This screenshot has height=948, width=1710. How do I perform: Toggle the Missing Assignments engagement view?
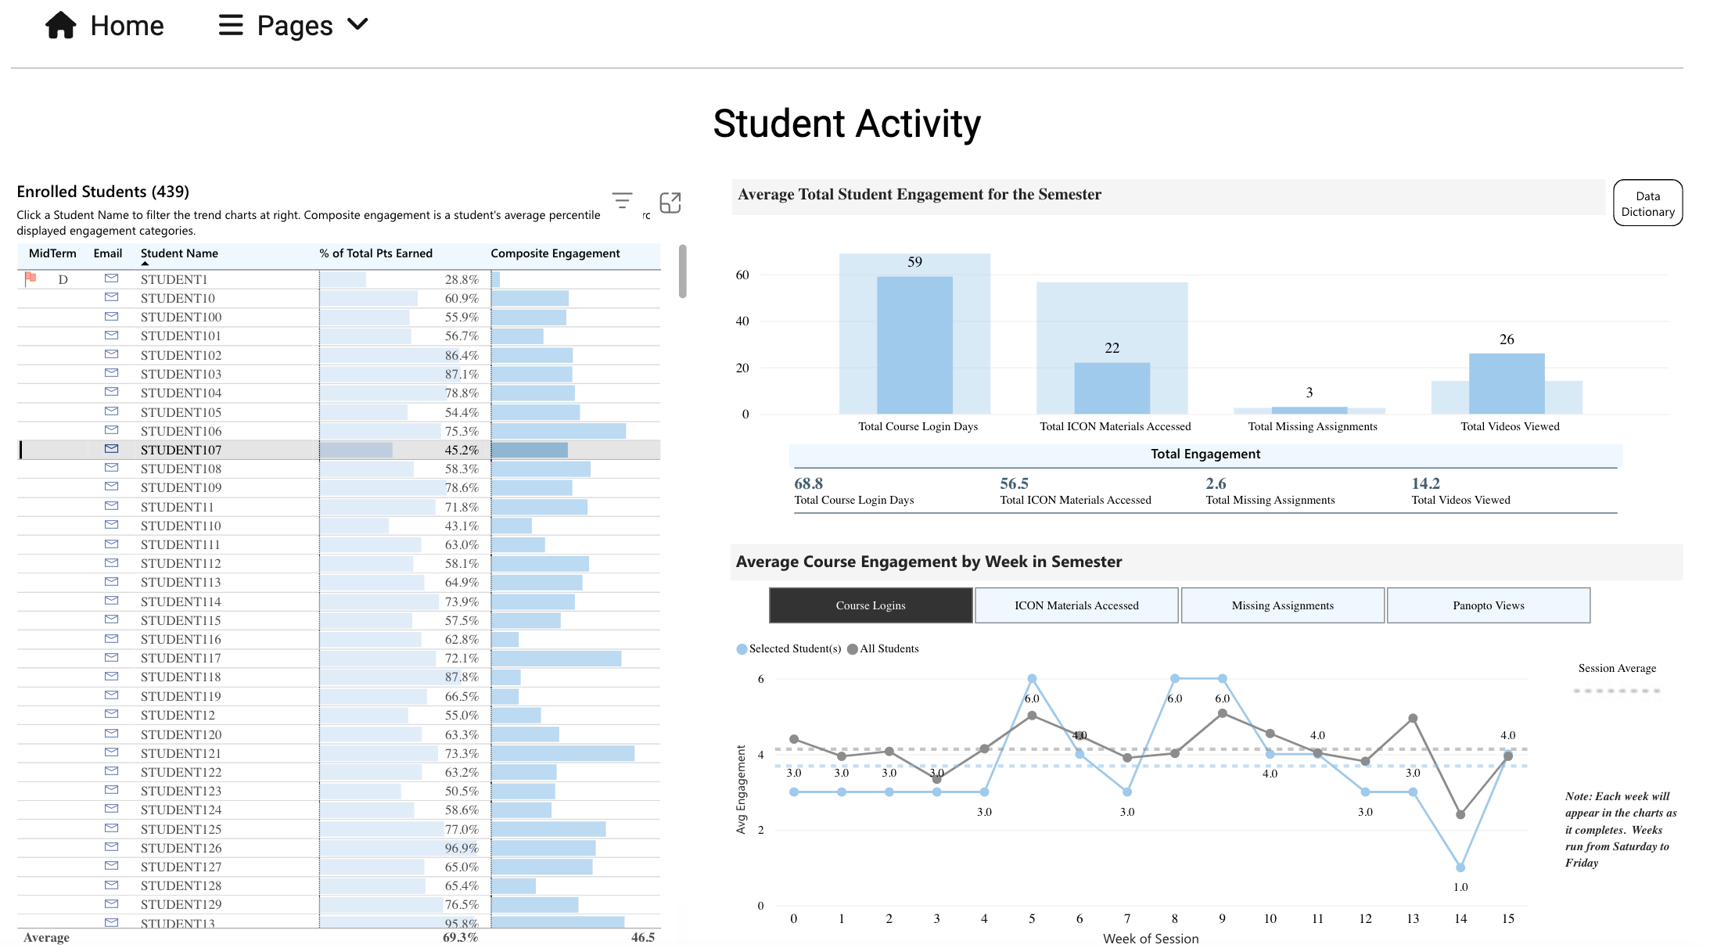[1282, 605]
